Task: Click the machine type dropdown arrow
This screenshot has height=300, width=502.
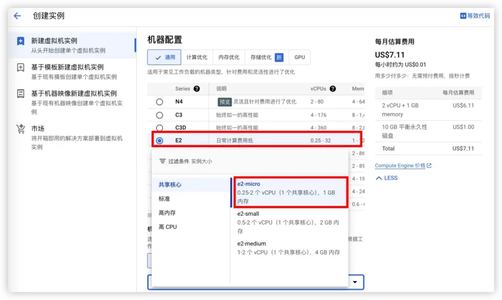Action: pyautogui.click(x=355, y=282)
